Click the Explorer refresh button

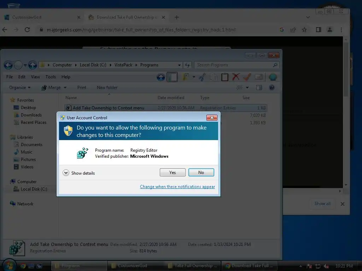tap(187, 65)
